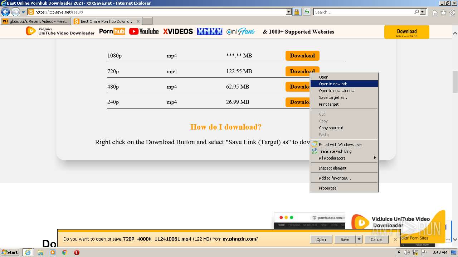The height and width of the screenshot is (257, 458).
Task: Choose Add to favorites... option
Action: (344, 178)
